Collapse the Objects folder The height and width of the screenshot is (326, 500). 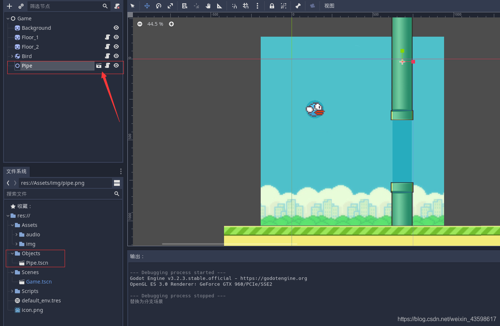click(x=12, y=253)
